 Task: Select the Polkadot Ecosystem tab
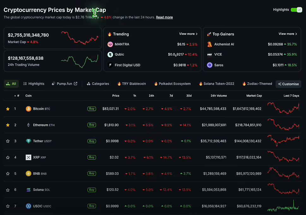[x=172, y=84]
